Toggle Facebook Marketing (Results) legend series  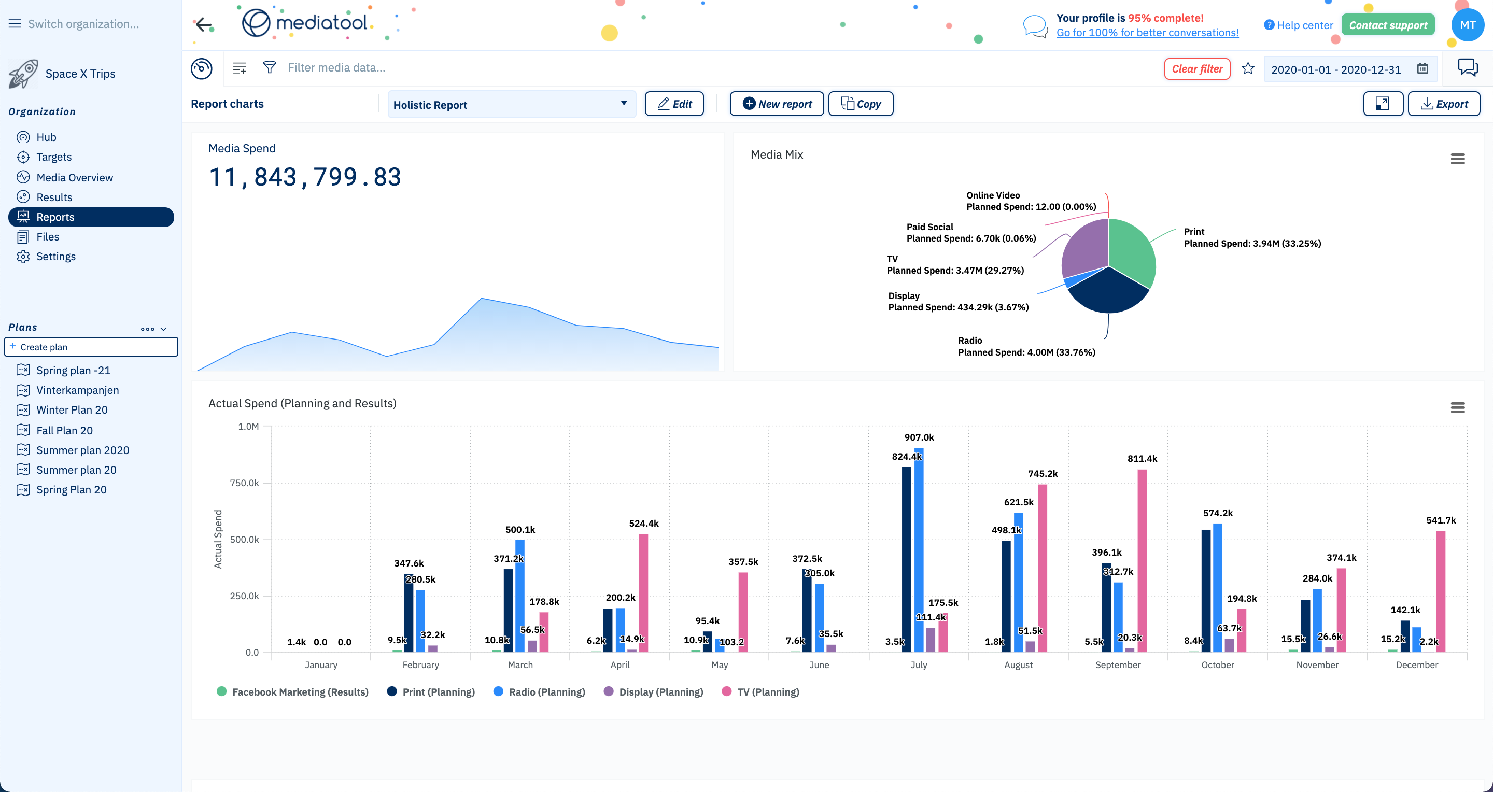point(293,692)
